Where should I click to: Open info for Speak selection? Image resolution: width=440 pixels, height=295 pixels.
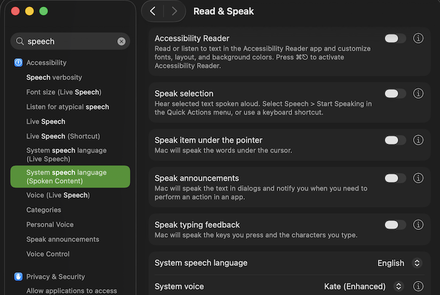point(419,94)
